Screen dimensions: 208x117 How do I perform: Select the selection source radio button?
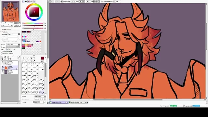pos(2,54)
